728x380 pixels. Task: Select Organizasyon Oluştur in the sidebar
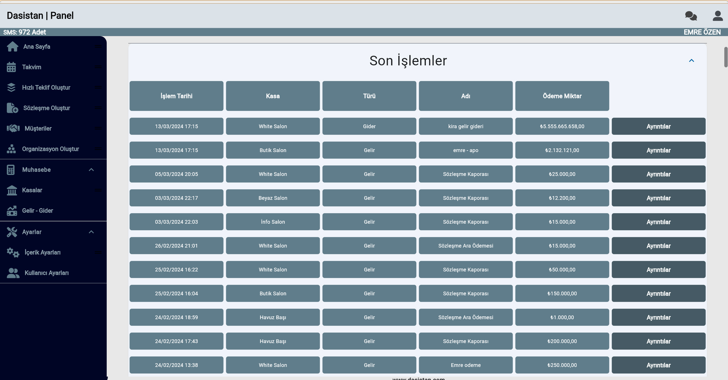click(50, 149)
